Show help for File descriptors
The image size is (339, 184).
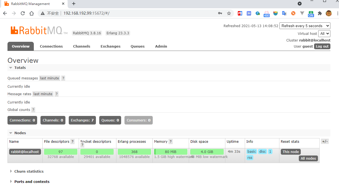tap(73, 142)
